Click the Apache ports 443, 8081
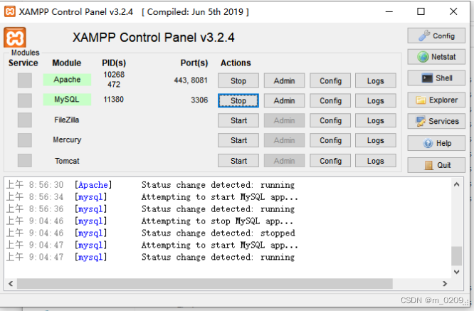Image resolution: width=474 pixels, height=311 pixels. [191, 80]
